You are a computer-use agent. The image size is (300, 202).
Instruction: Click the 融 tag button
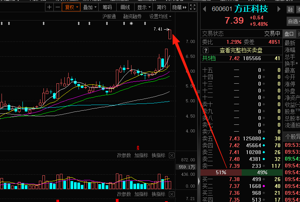290,10
